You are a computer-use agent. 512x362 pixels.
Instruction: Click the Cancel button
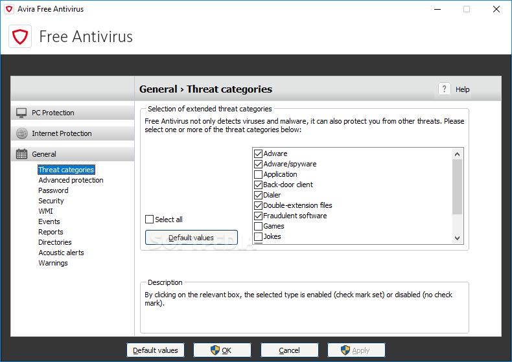289,350
